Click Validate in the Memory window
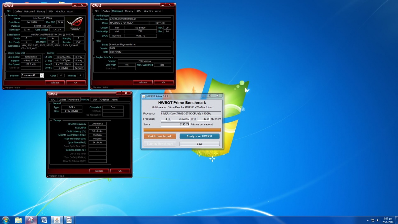 click(99, 171)
